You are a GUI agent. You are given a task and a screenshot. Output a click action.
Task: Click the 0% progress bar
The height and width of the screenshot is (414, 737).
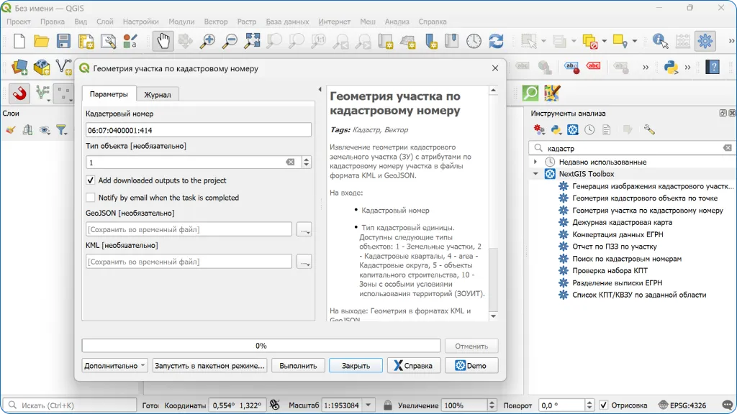(x=261, y=346)
